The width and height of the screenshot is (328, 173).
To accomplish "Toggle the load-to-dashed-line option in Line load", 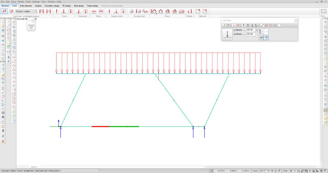I will click(266, 38).
